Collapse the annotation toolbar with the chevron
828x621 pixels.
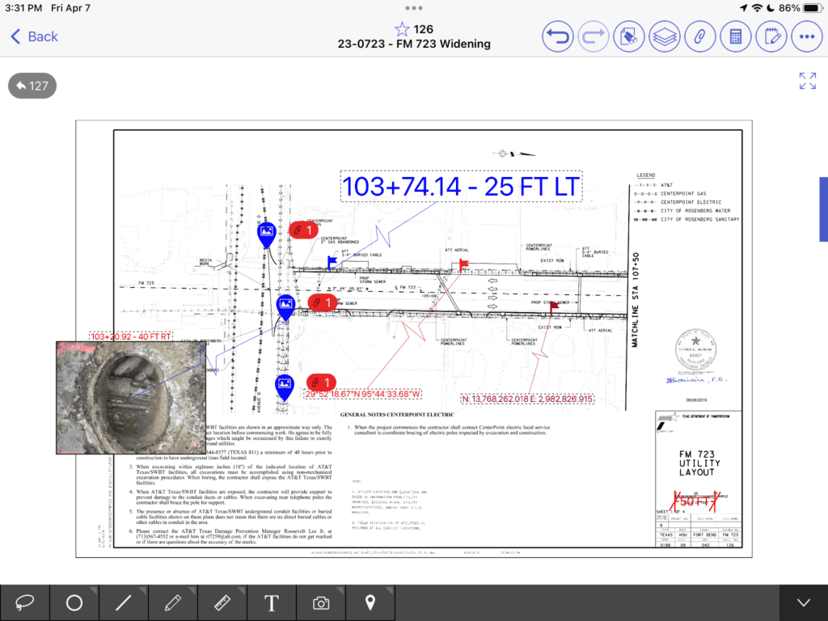click(x=803, y=602)
